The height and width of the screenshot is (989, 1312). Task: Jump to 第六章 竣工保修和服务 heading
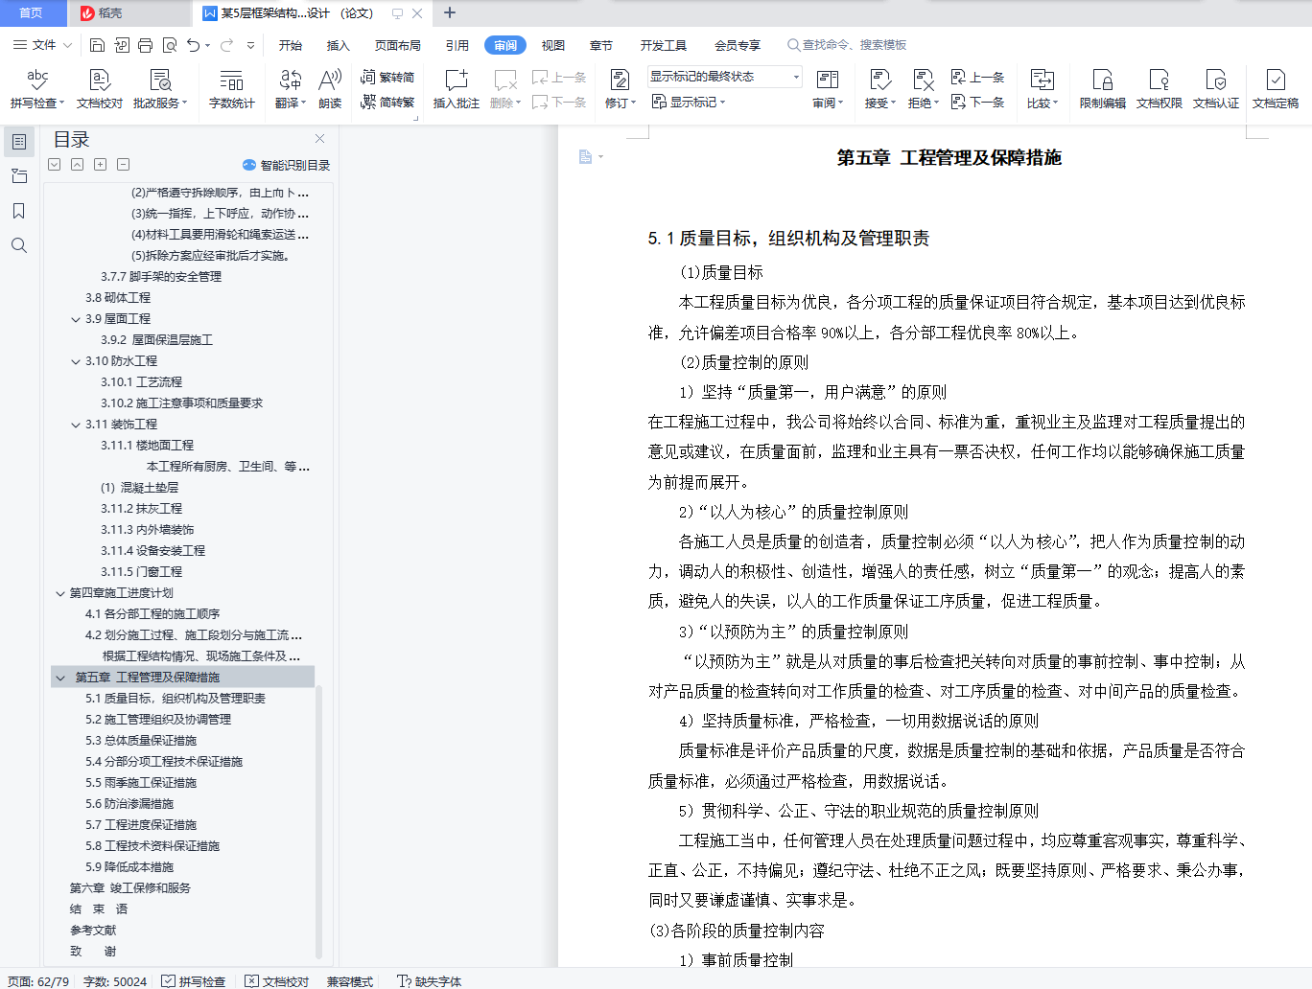pyautogui.click(x=129, y=888)
